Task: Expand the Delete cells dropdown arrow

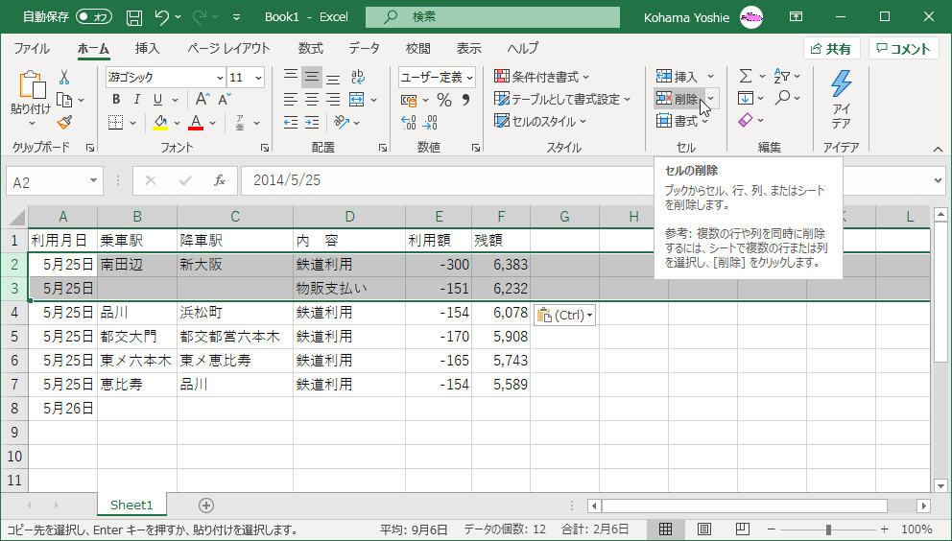Action: click(711, 99)
